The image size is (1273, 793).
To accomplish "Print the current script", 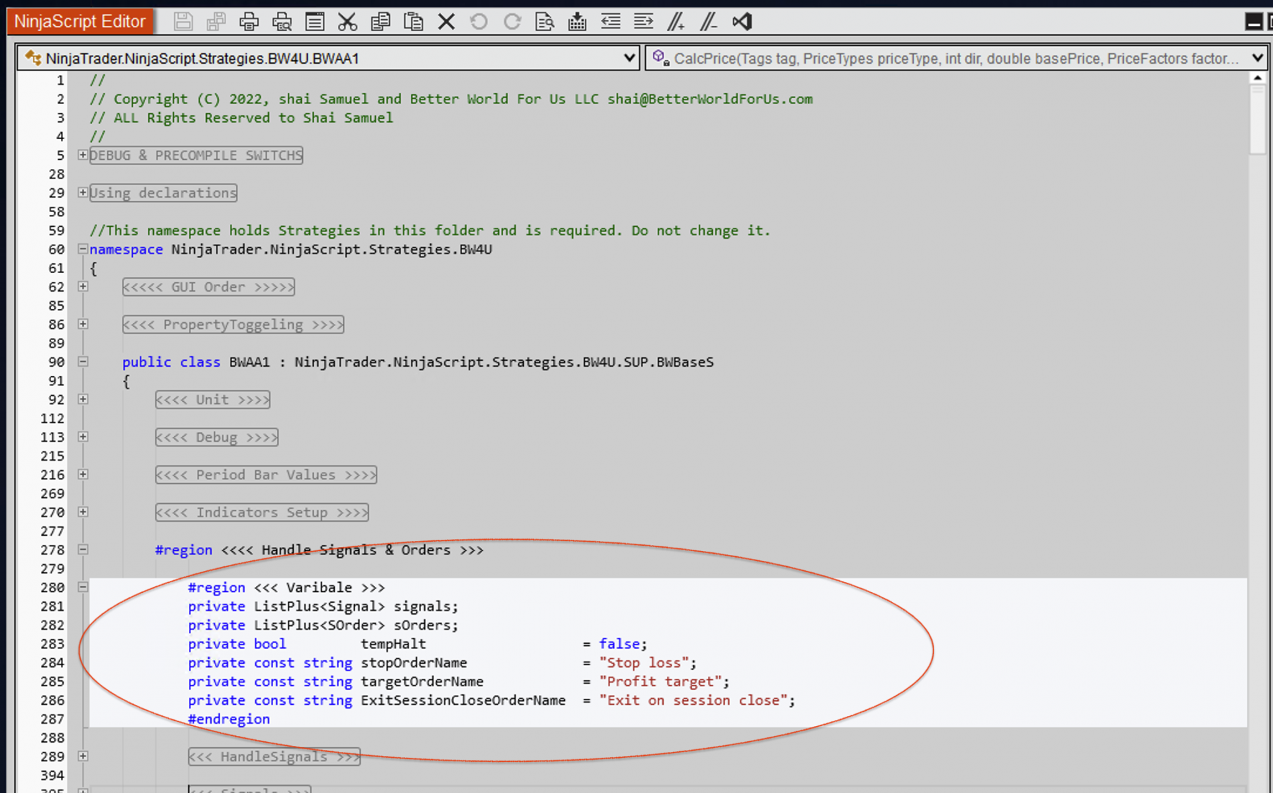I will (249, 21).
